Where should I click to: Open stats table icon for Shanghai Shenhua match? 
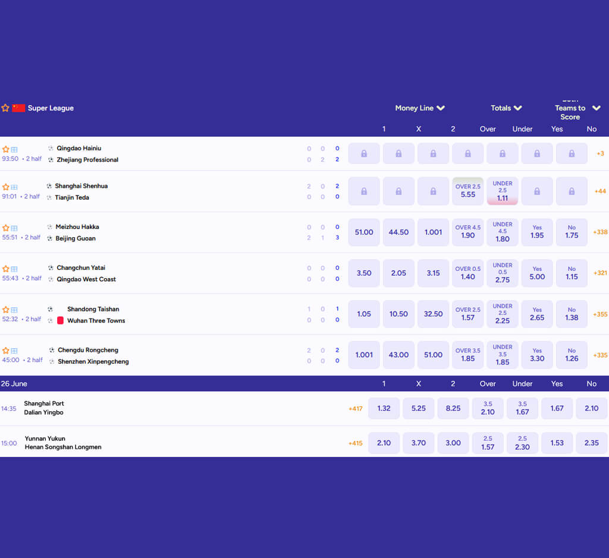pyautogui.click(x=14, y=187)
